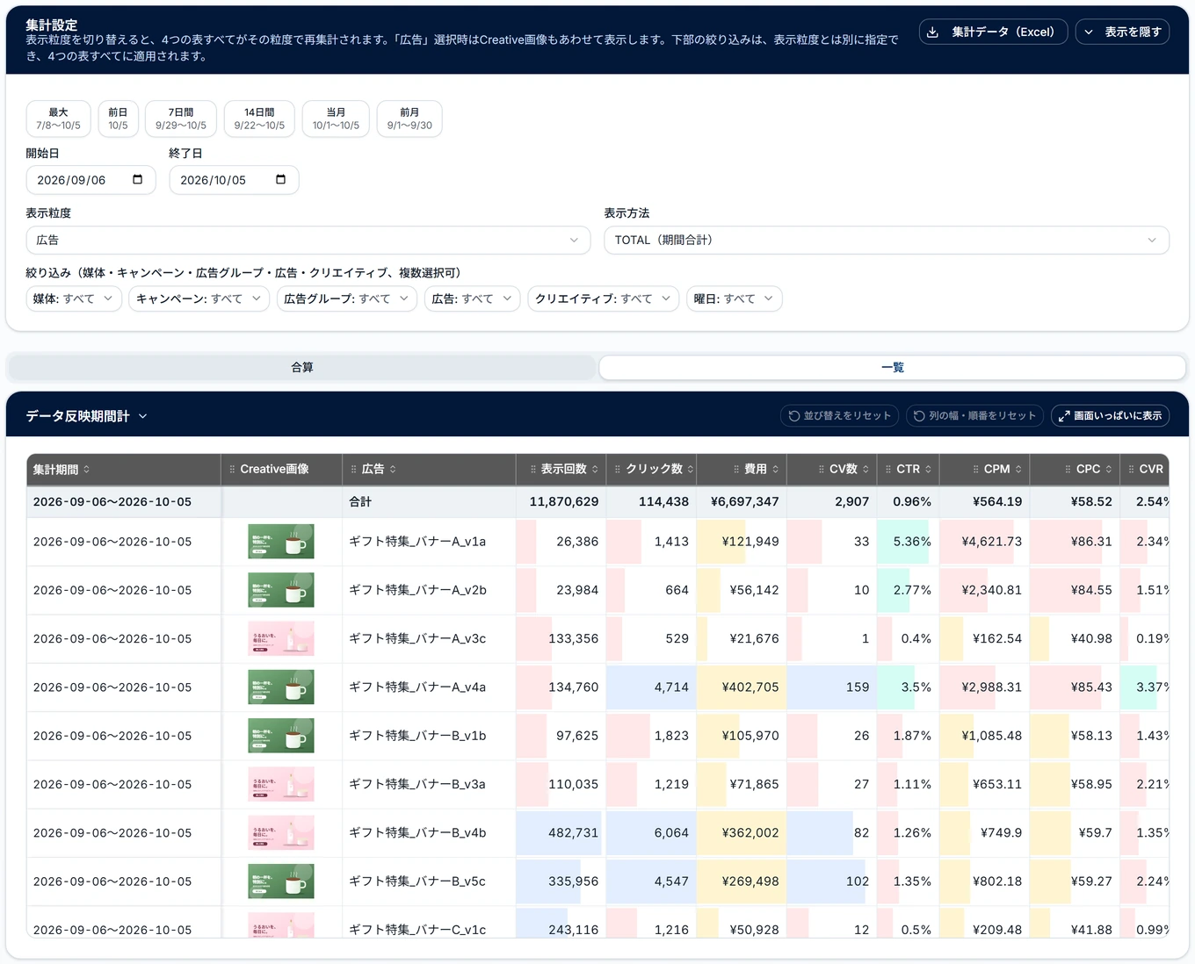Click the CTR column sort icon
Viewport: 1195px width, 964px height.
[x=928, y=470]
